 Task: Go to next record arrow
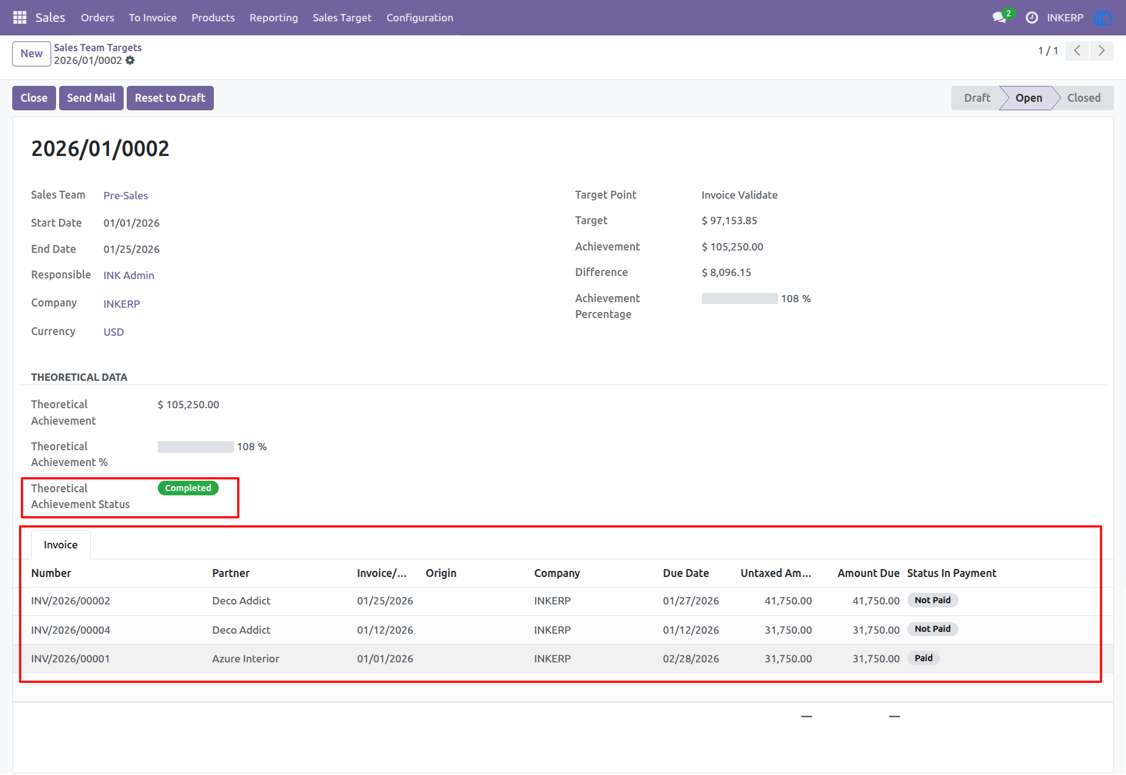(x=1101, y=51)
